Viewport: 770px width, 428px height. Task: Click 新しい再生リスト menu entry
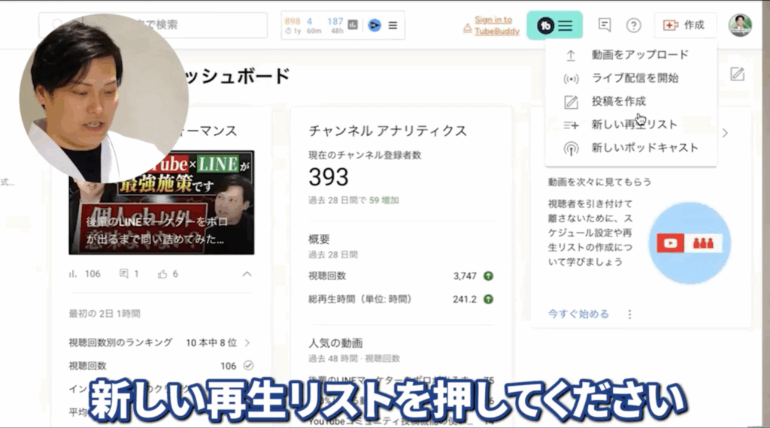click(x=634, y=125)
